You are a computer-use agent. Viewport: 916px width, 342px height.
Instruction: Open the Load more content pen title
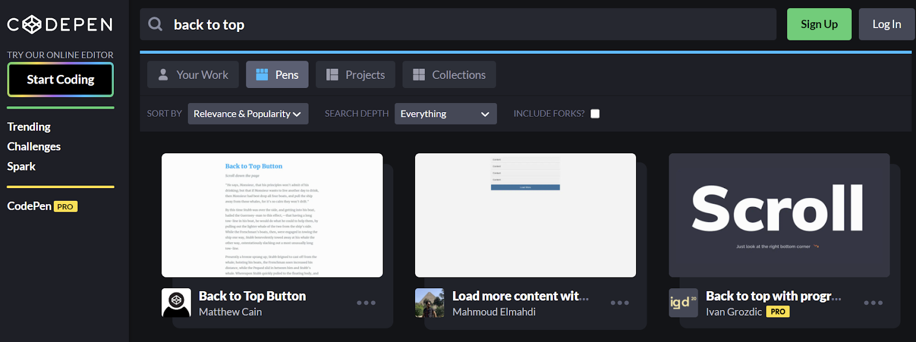pyautogui.click(x=520, y=296)
